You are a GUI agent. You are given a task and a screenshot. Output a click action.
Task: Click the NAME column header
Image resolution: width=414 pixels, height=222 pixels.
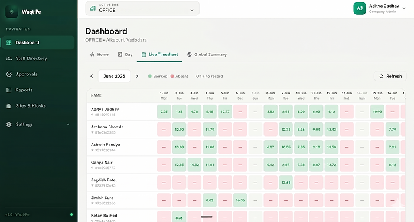tap(96, 95)
